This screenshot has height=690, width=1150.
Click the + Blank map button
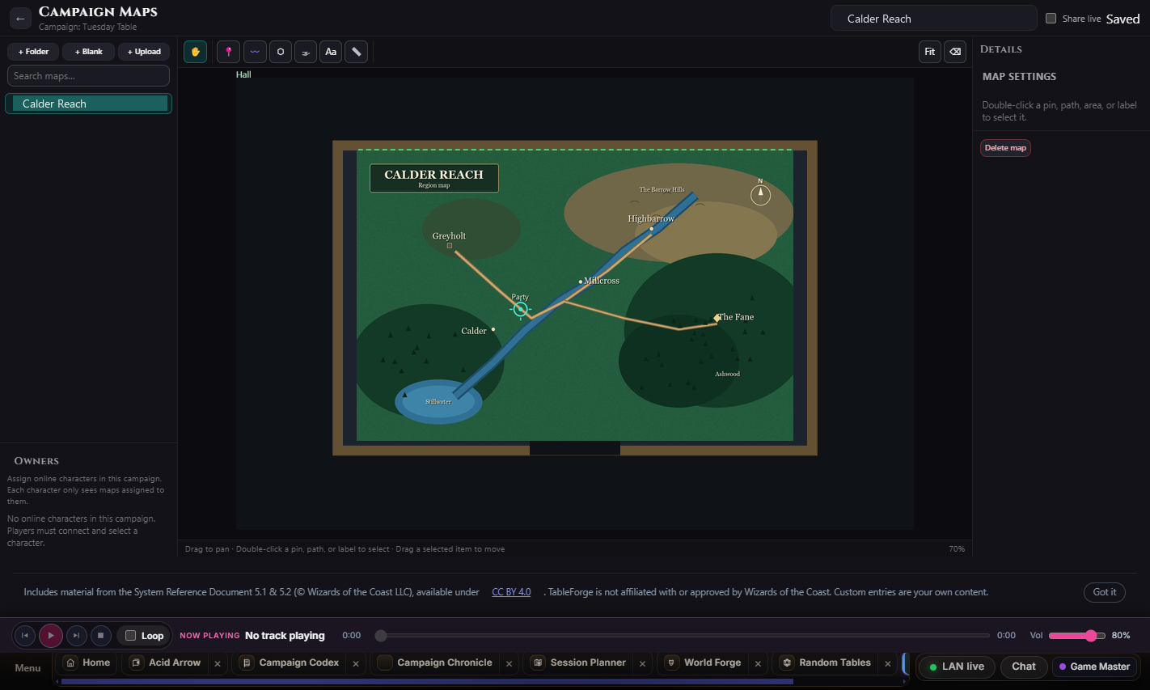[89, 52]
